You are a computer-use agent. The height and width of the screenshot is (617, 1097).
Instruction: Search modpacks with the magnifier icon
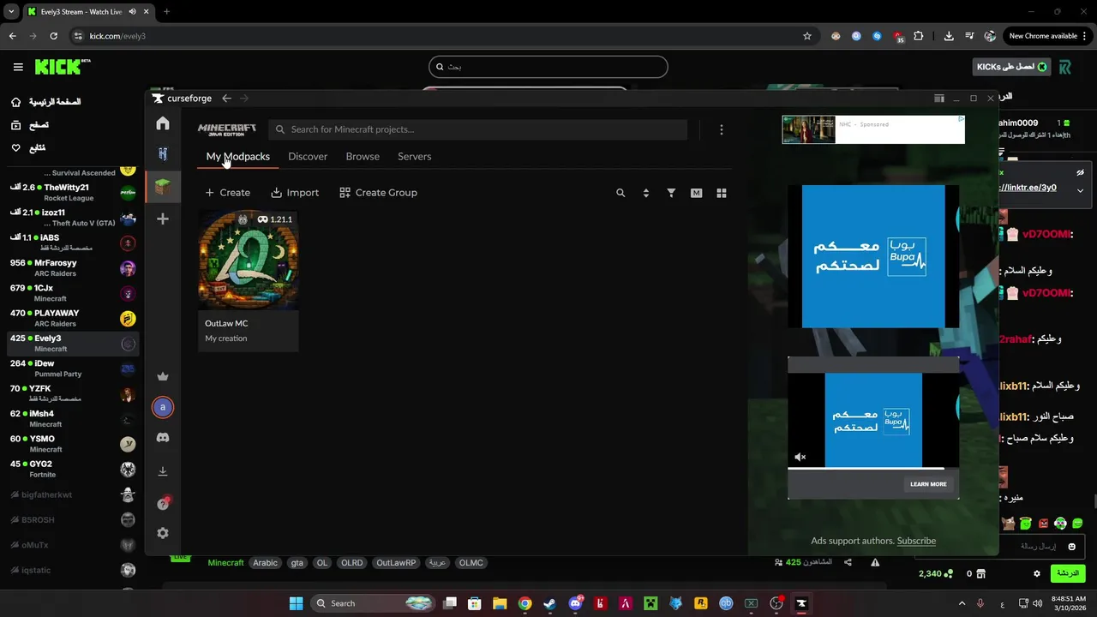point(620,193)
